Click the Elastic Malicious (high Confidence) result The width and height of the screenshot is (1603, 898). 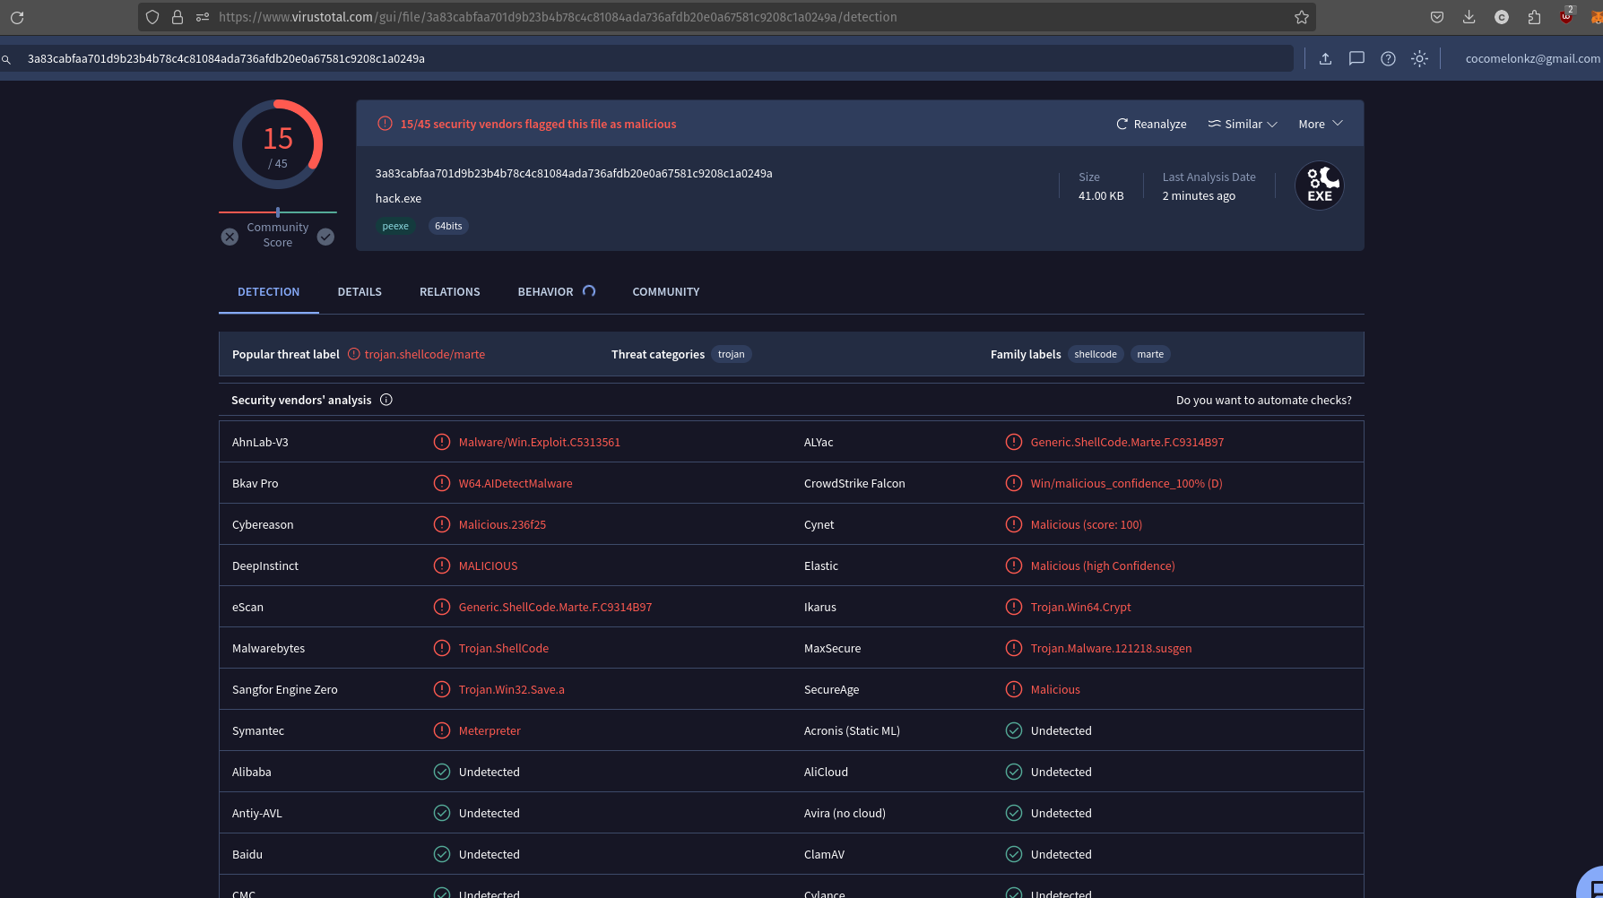[x=1103, y=566]
